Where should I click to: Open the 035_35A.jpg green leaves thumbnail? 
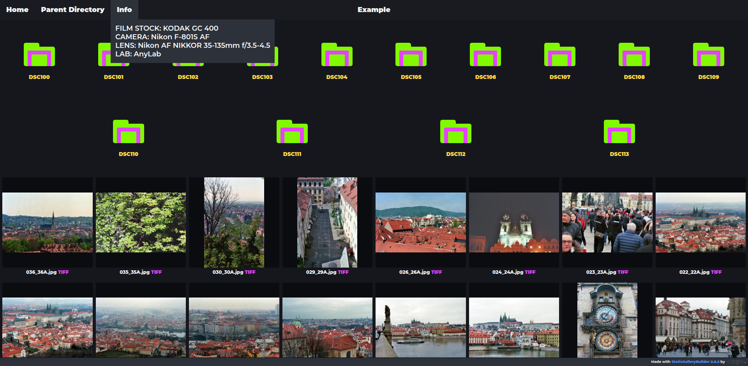(x=141, y=222)
